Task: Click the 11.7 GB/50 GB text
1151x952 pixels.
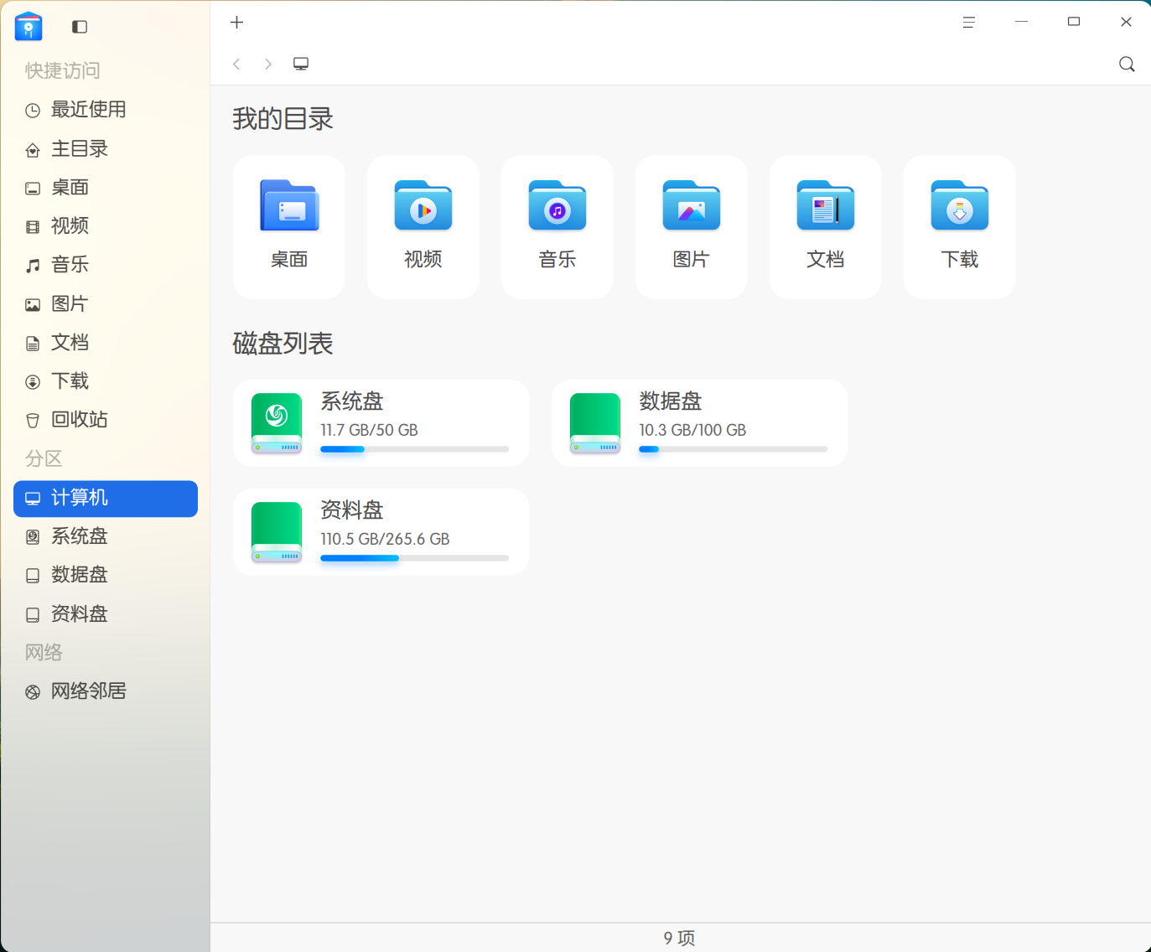Action: point(369,430)
